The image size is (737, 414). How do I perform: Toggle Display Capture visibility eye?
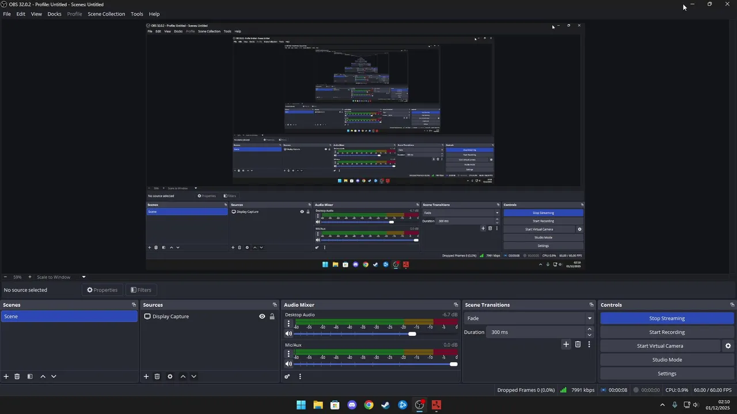262,316
